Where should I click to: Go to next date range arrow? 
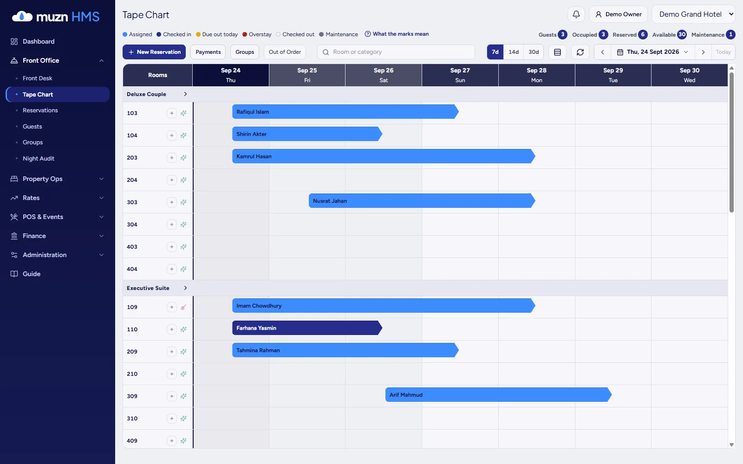[x=703, y=52]
